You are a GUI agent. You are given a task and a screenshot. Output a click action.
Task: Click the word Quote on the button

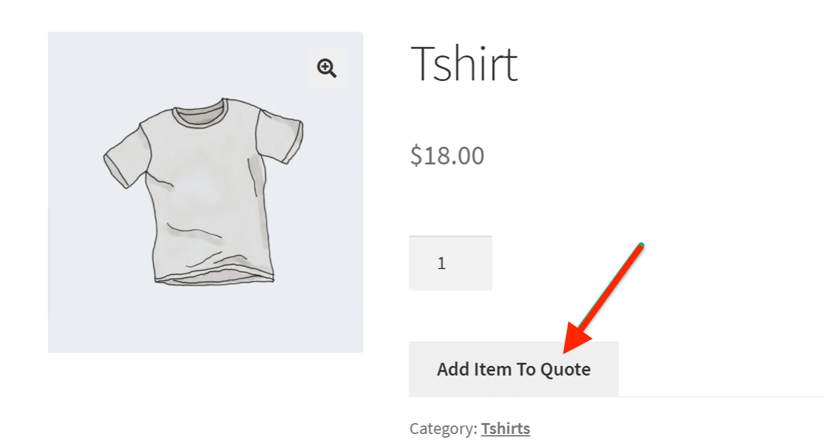(x=565, y=369)
